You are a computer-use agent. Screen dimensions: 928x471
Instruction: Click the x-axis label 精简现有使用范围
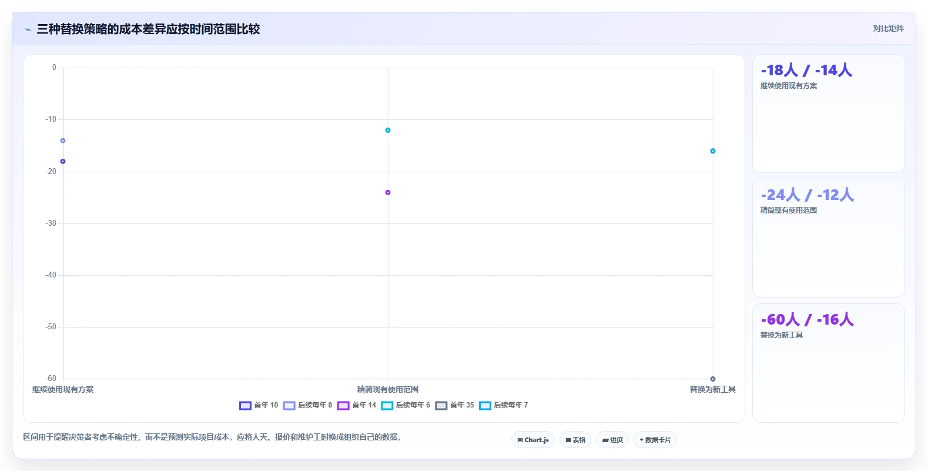[x=388, y=389]
